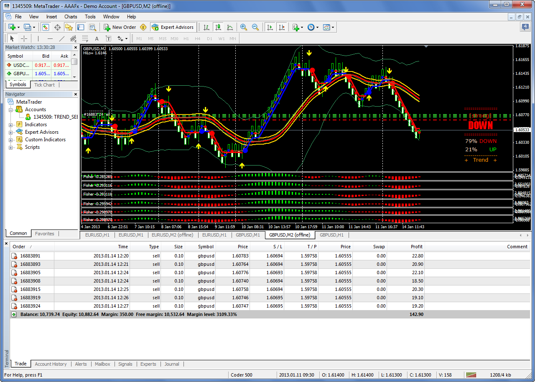Open the Account History terminal tab
This screenshot has height=382, width=535.
51,364
